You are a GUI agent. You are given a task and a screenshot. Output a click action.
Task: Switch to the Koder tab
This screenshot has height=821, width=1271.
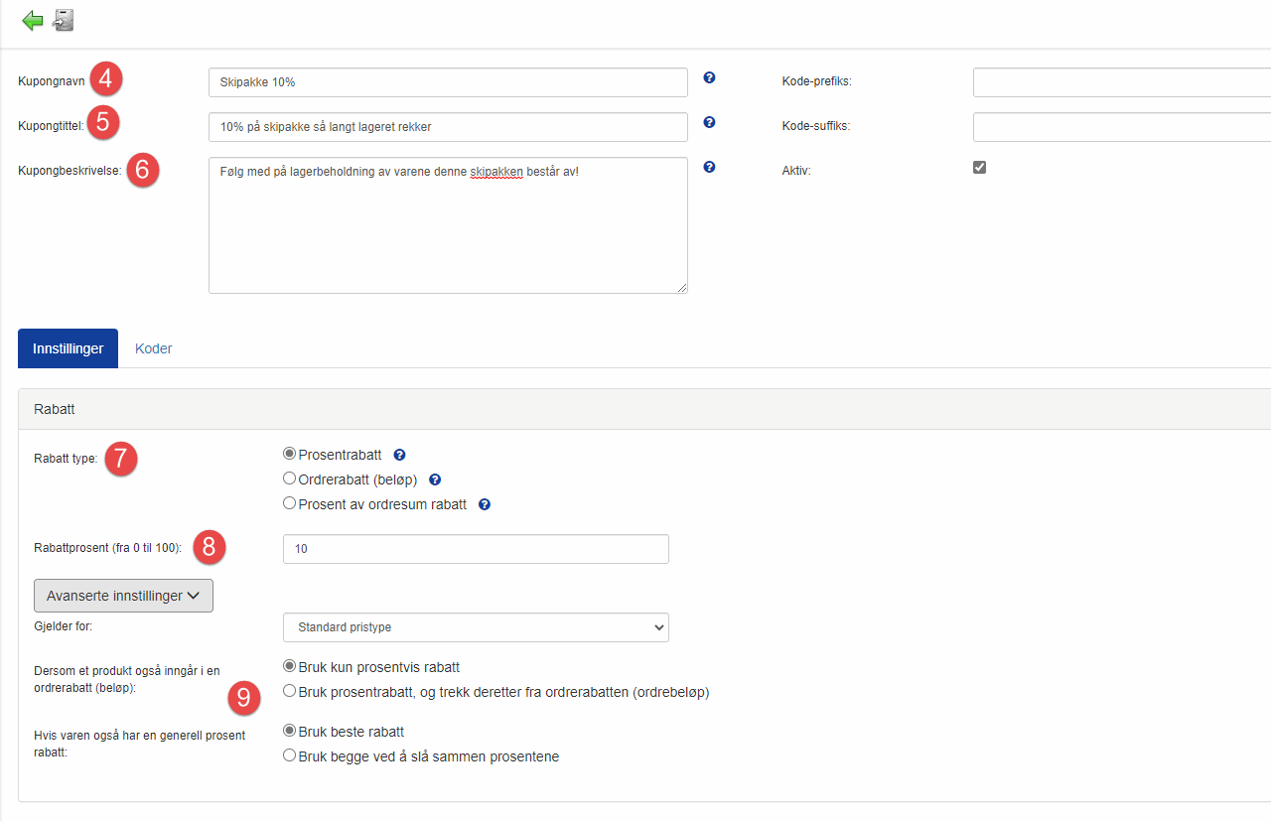point(153,348)
